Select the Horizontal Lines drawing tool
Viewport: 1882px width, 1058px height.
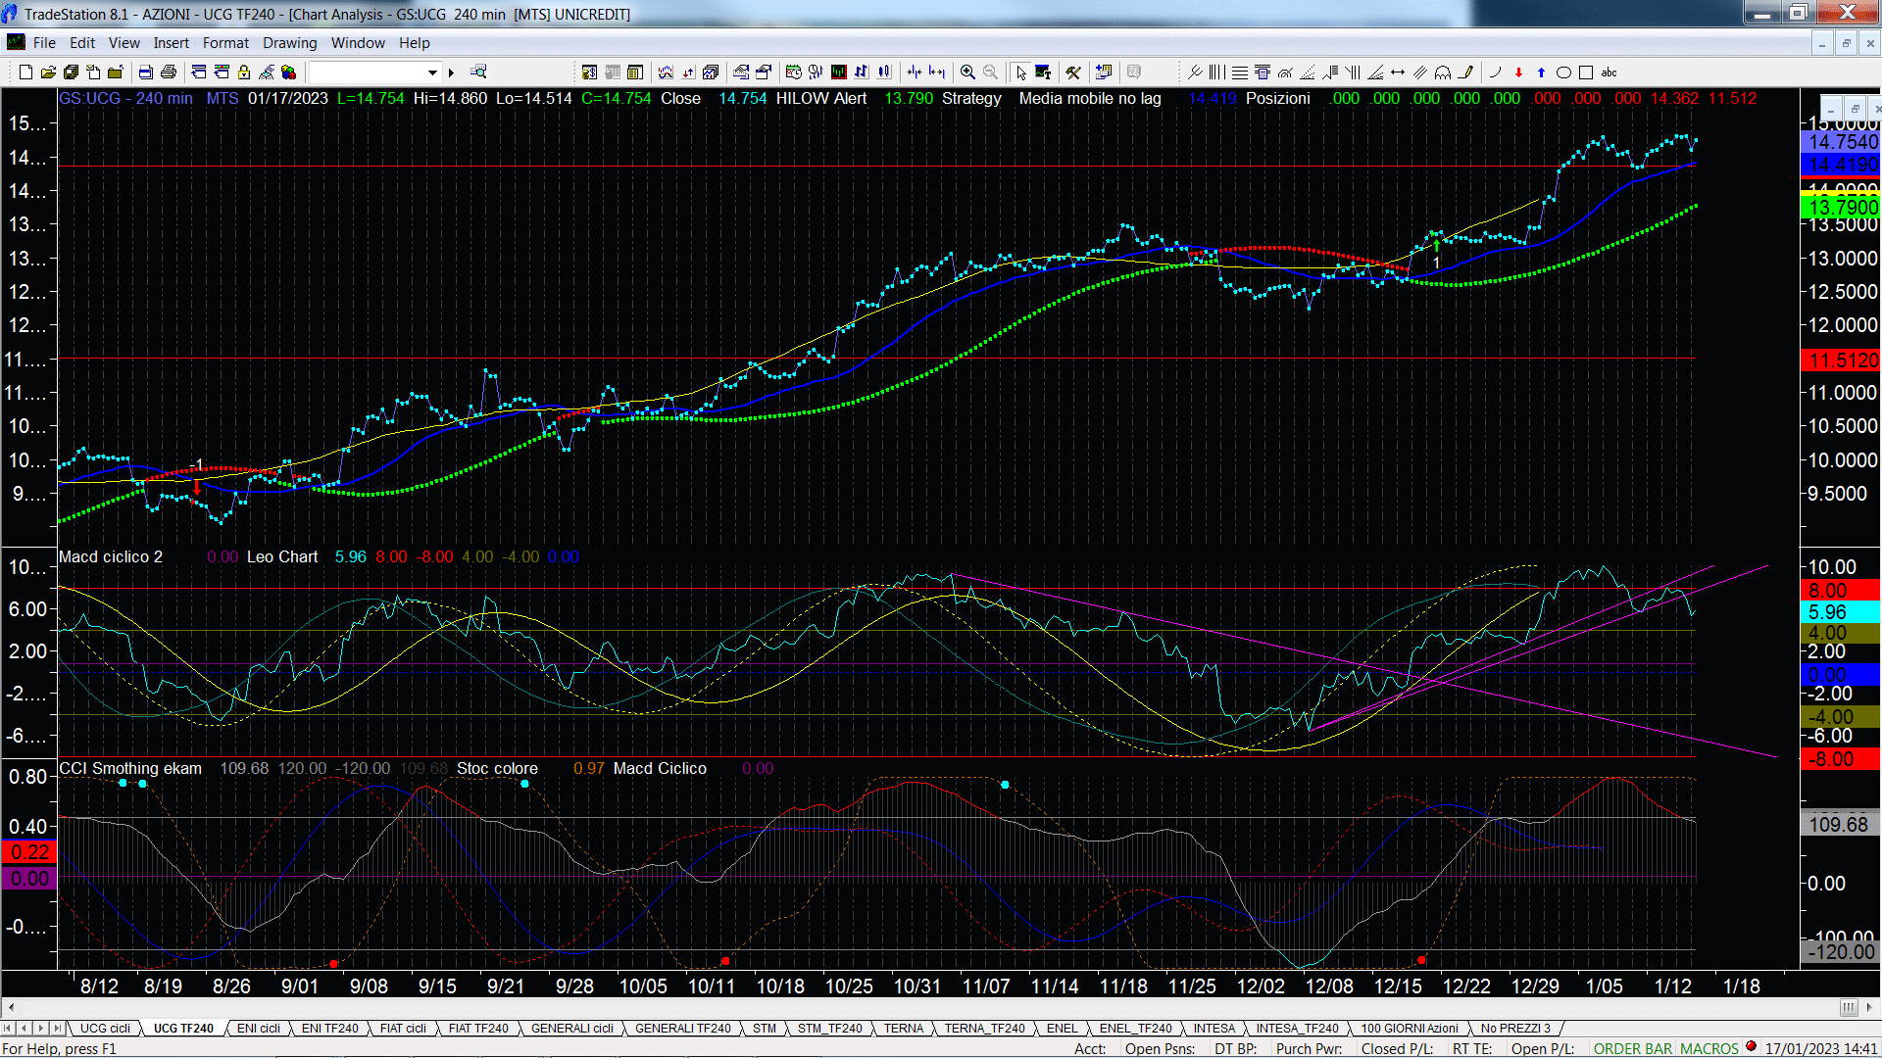tap(1240, 72)
